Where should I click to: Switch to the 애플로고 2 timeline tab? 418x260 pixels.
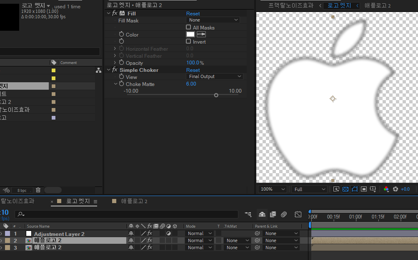(134, 201)
